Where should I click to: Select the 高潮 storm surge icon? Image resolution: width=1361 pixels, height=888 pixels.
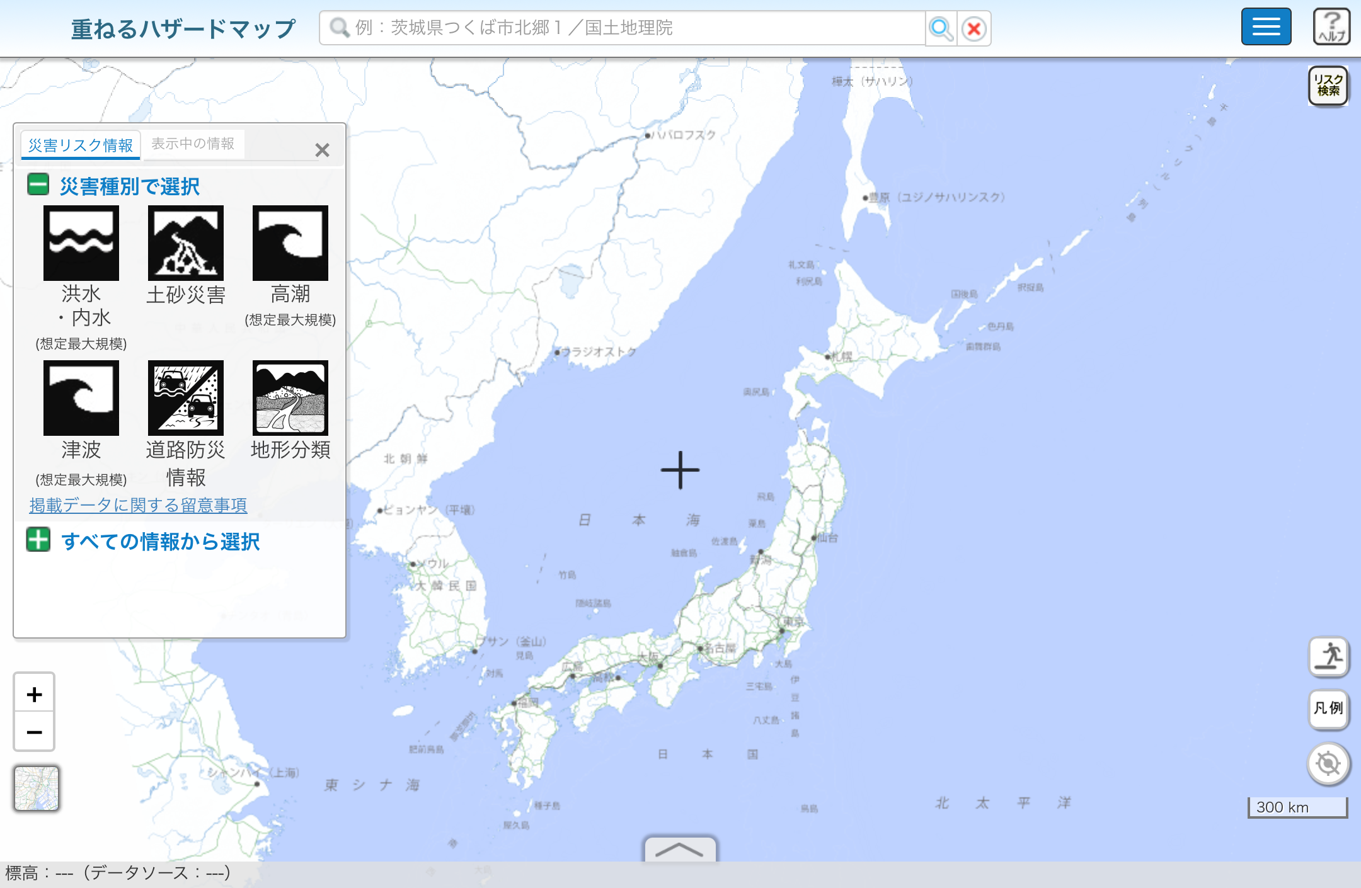pyautogui.click(x=290, y=243)
